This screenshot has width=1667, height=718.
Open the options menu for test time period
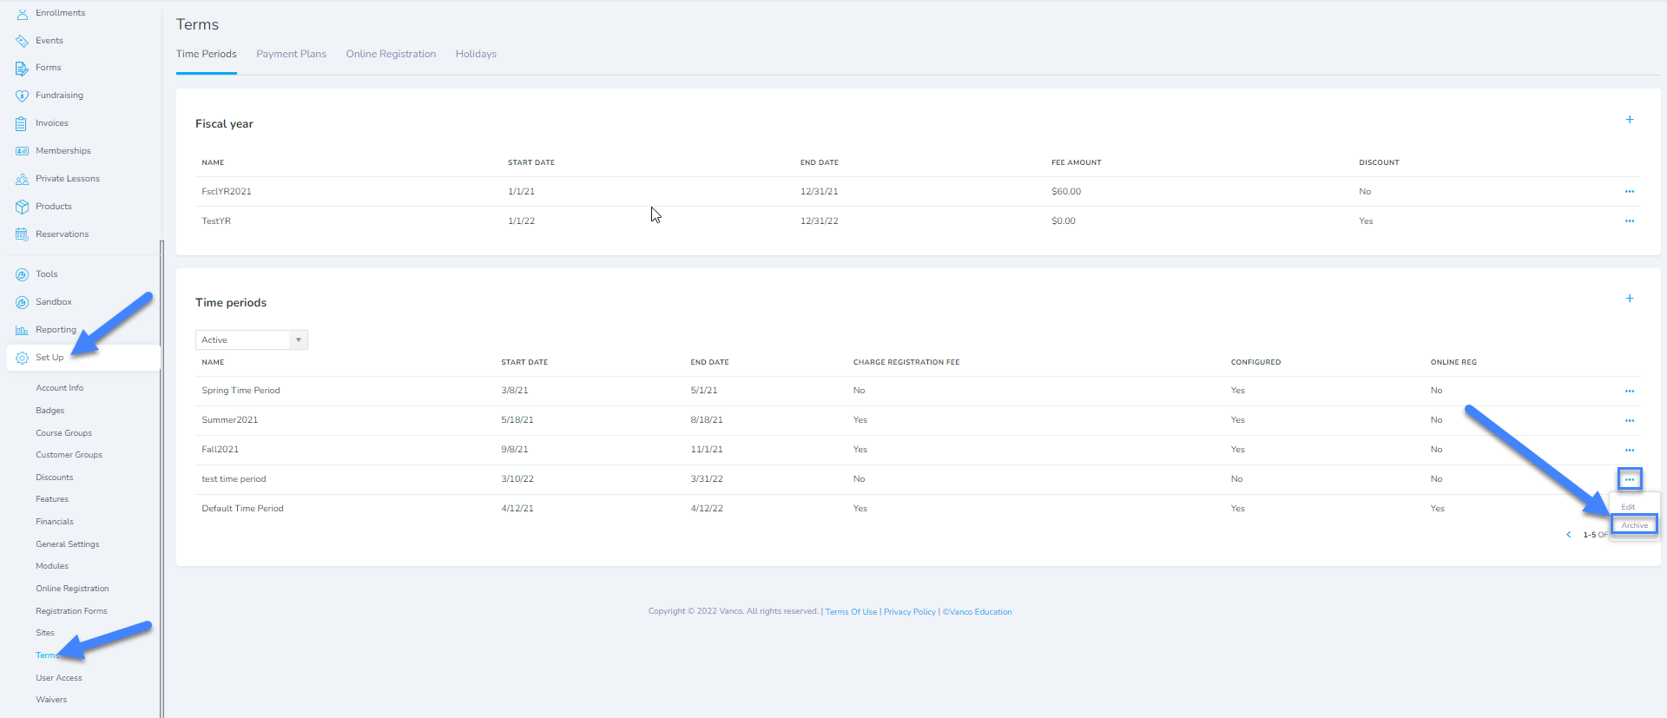pyautogui.click(x=1630, y=479)
